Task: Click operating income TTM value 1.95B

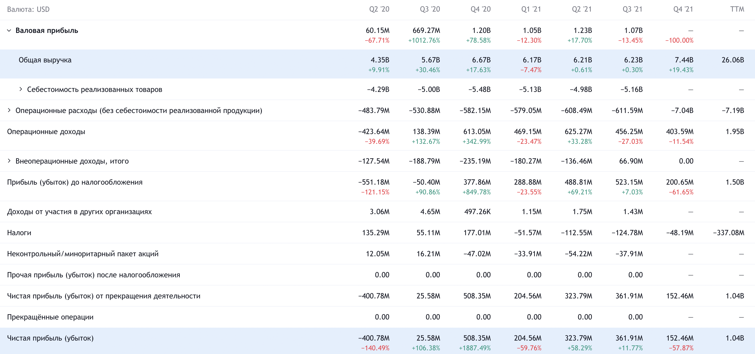Action: [735, 131]
